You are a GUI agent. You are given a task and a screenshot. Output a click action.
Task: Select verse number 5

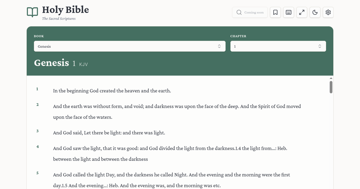(x=37, y=173)
